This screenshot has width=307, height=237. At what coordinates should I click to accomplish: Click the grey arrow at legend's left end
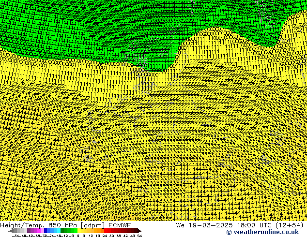coord(12,231)
